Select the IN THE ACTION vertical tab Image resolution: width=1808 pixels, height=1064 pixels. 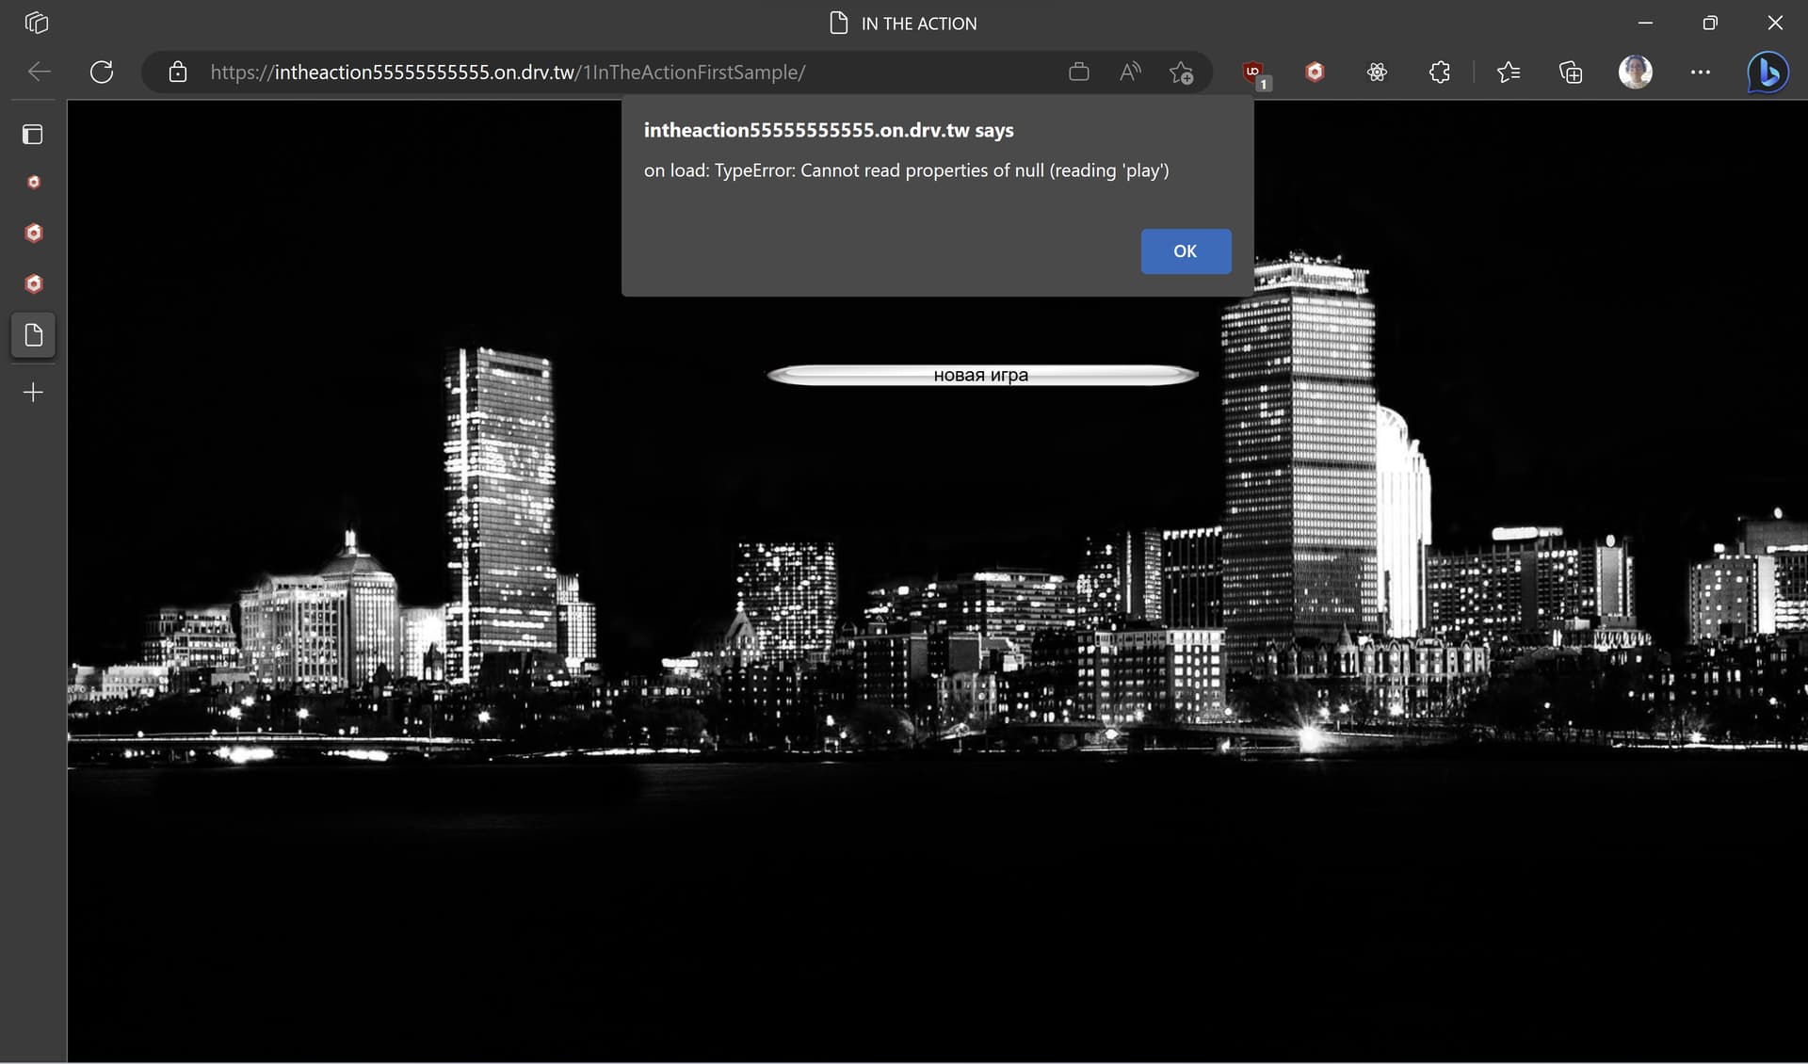click(x=33, y=335)
